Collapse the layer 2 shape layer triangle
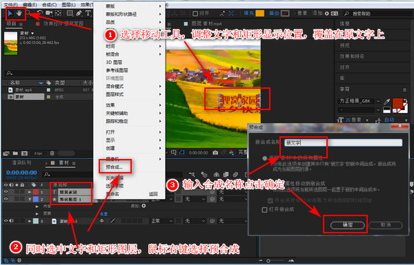The height and width of the screenshot is (265, 414). (30, 200)
